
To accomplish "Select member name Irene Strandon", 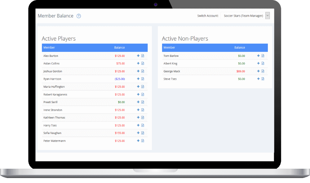I will coord(53,110).
